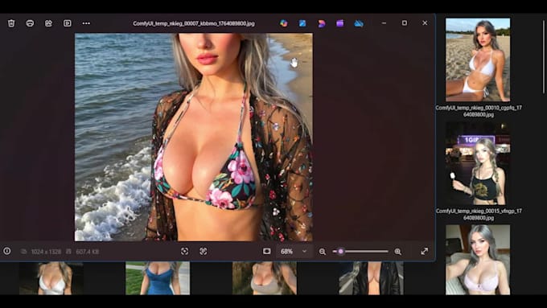This screenshot has height=308, width=547.
Task: Open bottom-row thumbnail with blue dress
Action: [x=158, y=278]
